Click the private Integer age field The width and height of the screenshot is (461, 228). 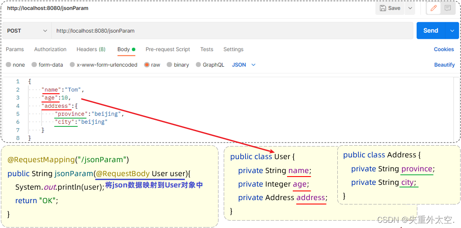tap(274, 184)
